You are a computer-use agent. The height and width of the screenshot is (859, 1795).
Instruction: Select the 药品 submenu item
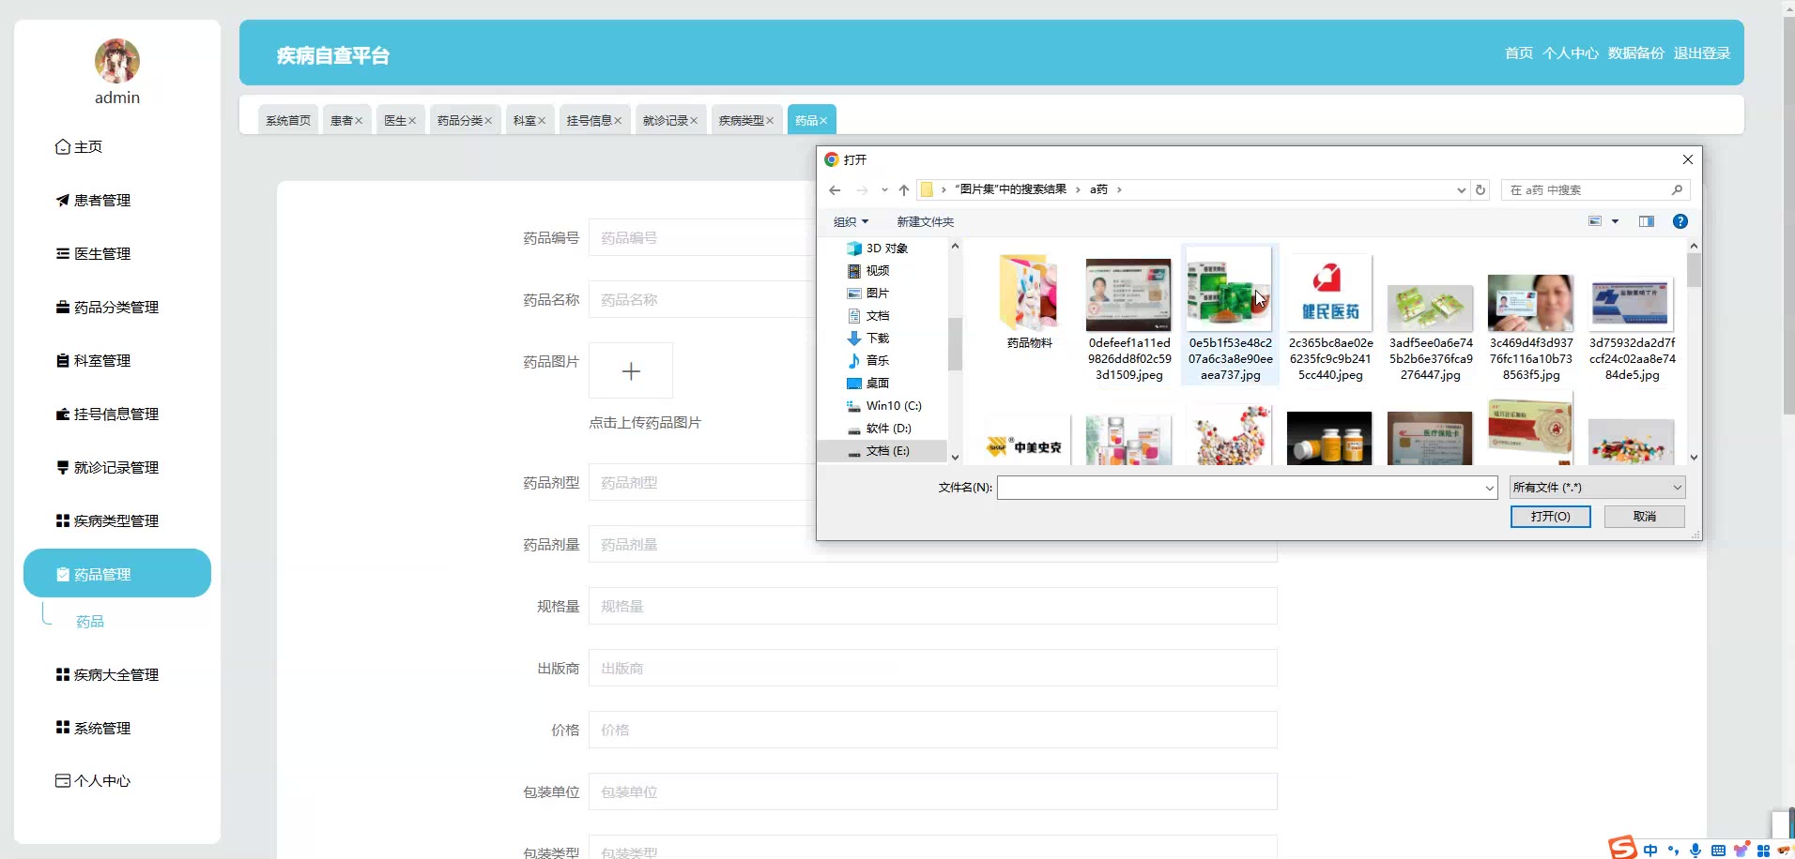[90, 622]
